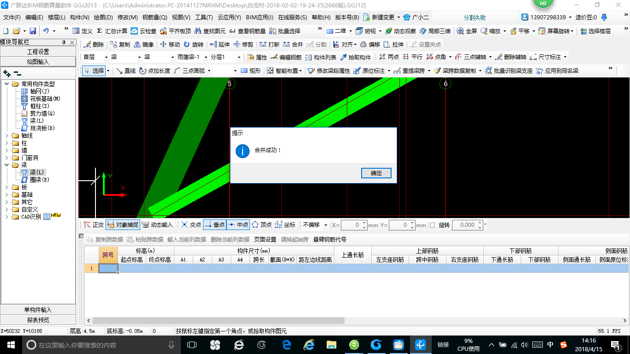Switch to 工程设置 panel tab
The height and width of the screenshot is (354, 630).
(x=38, y=52)
